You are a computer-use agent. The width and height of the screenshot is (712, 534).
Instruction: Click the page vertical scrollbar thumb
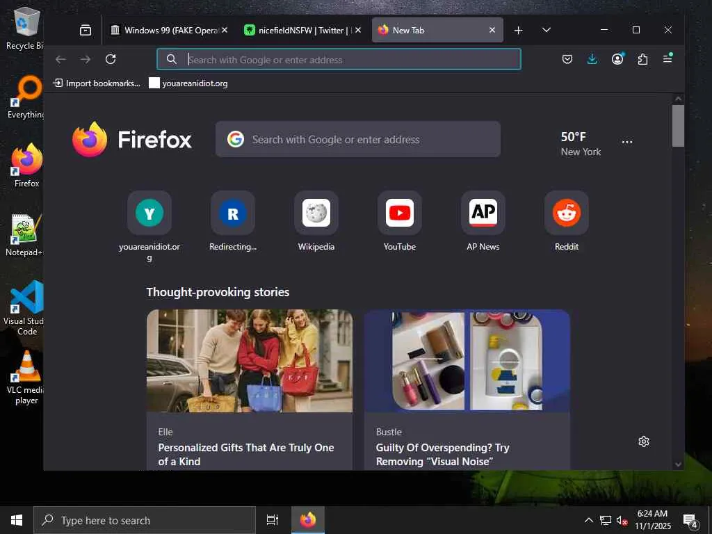(678, 126)
